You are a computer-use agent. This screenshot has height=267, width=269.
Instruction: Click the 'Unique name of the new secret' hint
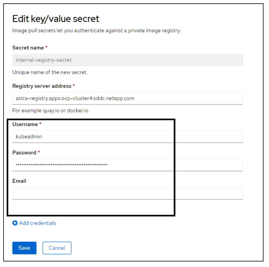(50, 72)
